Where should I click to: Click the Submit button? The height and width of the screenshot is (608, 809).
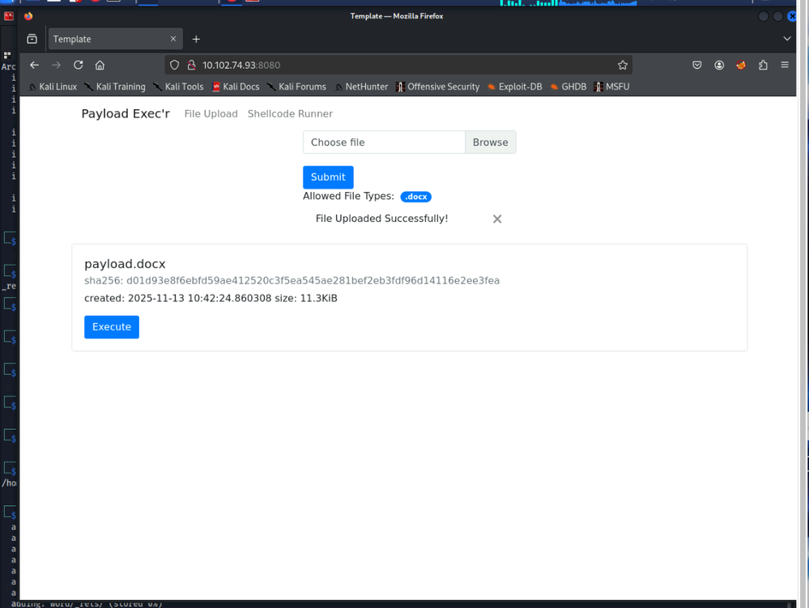[328, 177]
